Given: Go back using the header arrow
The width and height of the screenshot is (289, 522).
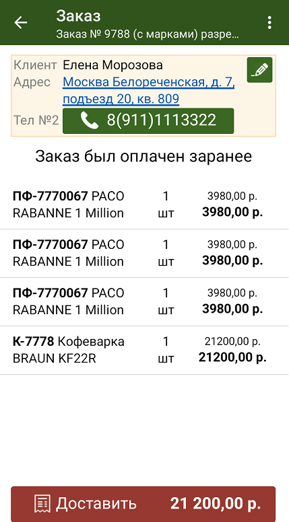Looking at the screenshot, I should point(20,23).
